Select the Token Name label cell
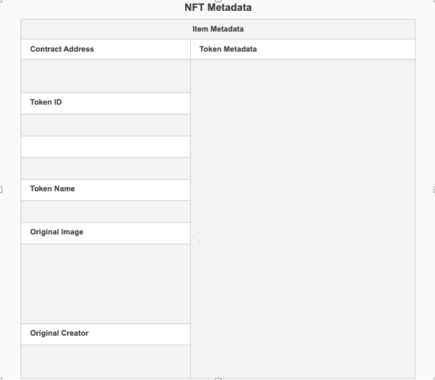 pyautogui.click(x=106, y=190)
